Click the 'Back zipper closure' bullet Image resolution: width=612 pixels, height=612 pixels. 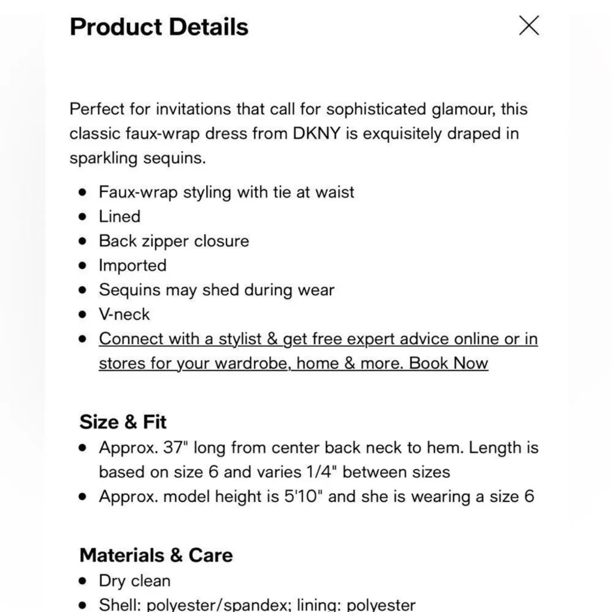coord(174,241)
